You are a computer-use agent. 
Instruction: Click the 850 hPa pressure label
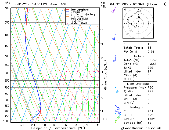point(8,106)
